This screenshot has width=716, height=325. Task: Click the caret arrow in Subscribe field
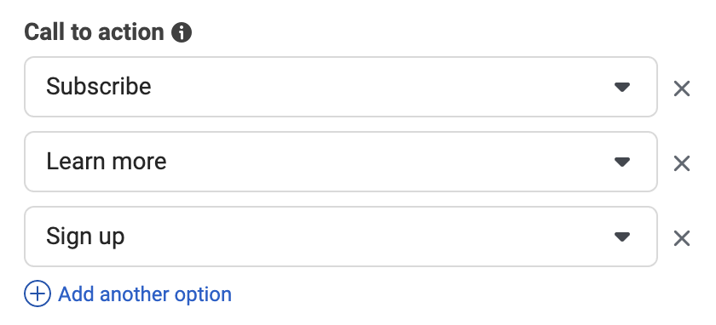click(x=622, y=87)
